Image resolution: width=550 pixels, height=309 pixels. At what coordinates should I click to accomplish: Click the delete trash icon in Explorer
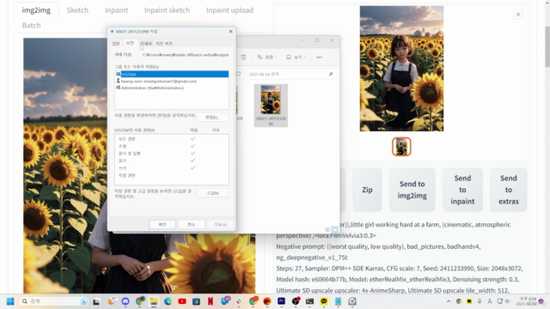coord(243,58)
